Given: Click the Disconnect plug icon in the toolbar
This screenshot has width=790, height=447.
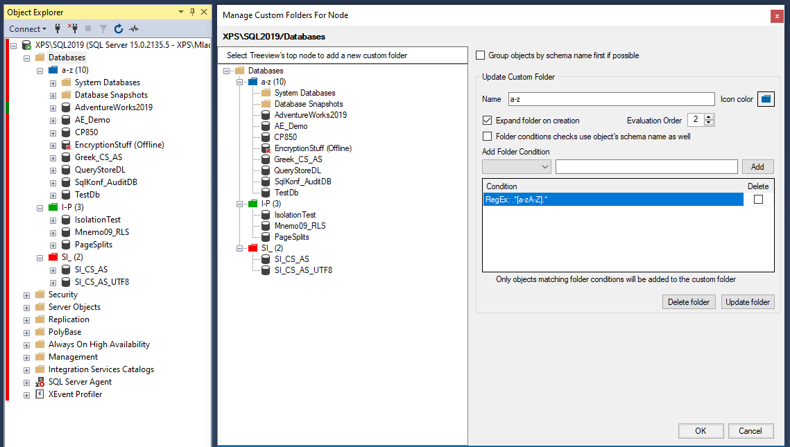Looking at the screenshot, I should click(x=73, y=28).
